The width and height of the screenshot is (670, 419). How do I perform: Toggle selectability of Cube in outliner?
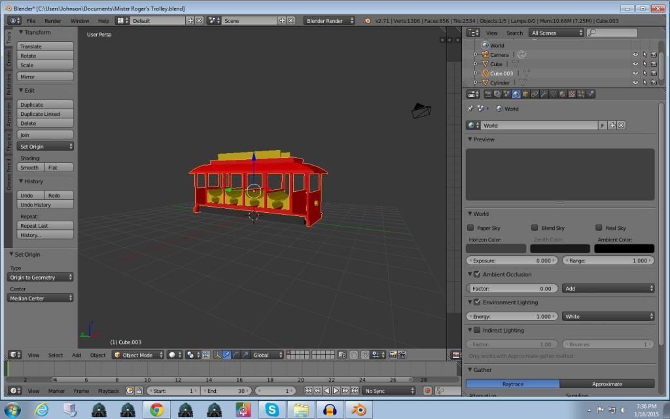(x=644, y=64)
